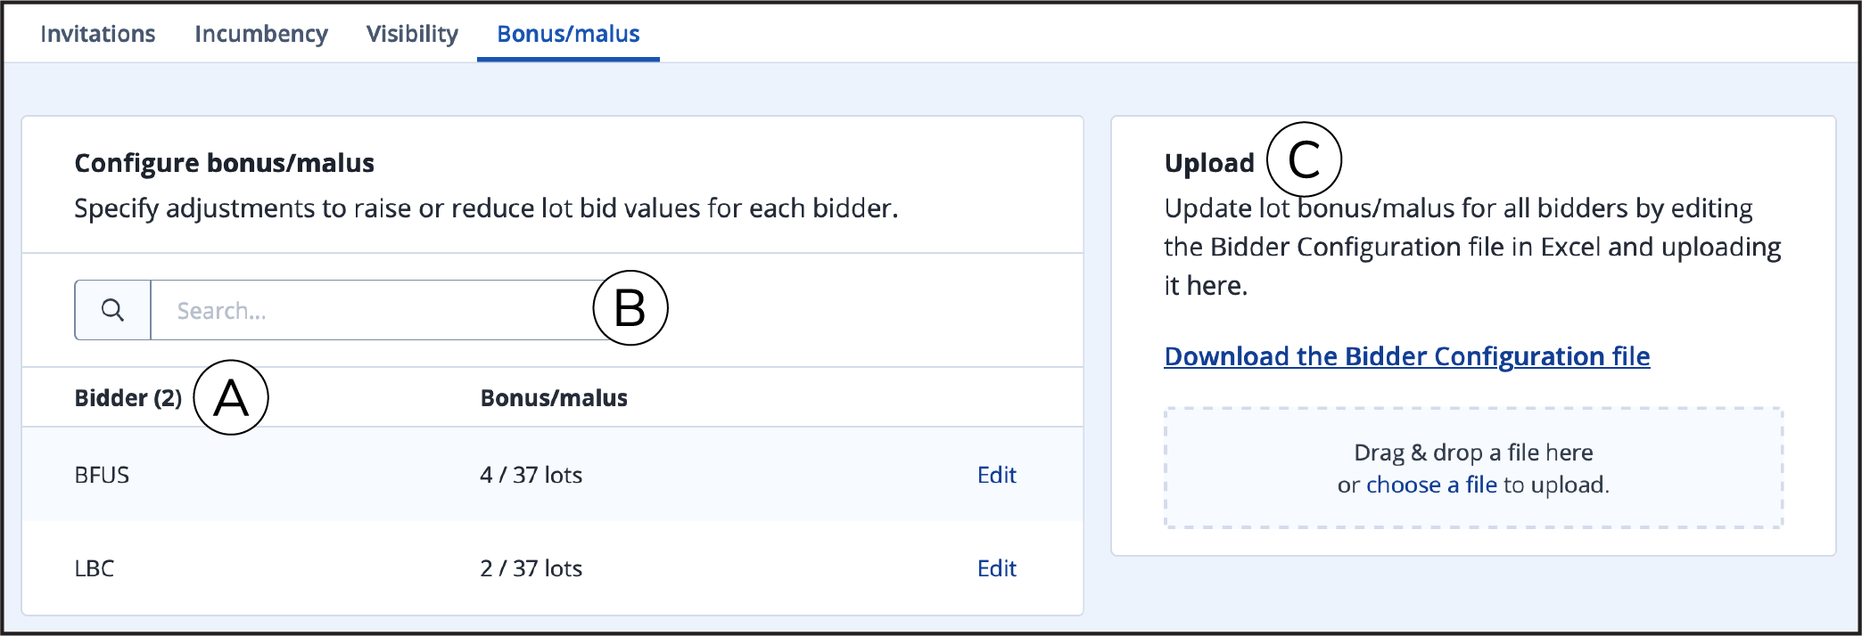
Task: Click the circled C callout marker
Action: click(1304, 159)
